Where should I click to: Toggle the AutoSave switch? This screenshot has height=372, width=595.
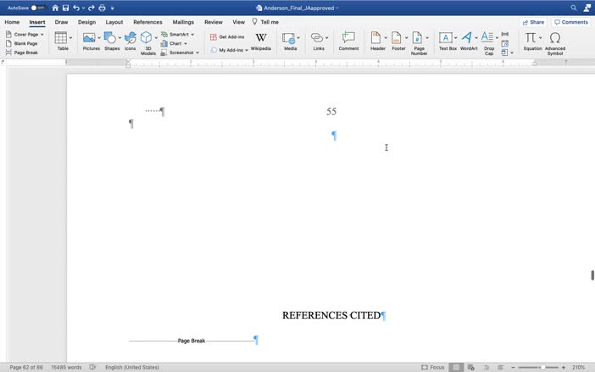pos(38,8)
